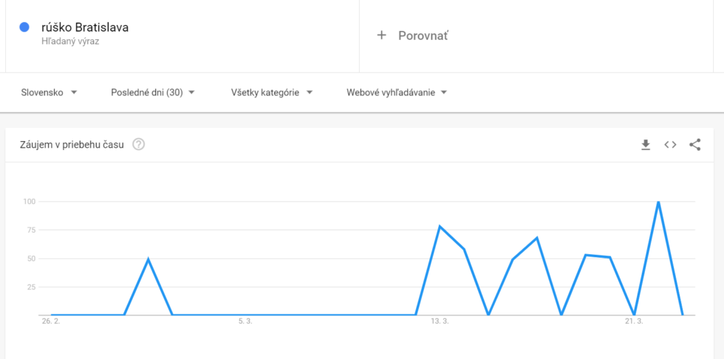This screenshot has height=359, width=724.
Task: Click the chart peak near 13. 3.
Action: pos(440,226)
